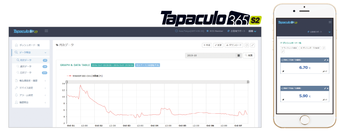
Task: Click the 5.90 ℃ temperature value
Action: [x=305, y=96]
